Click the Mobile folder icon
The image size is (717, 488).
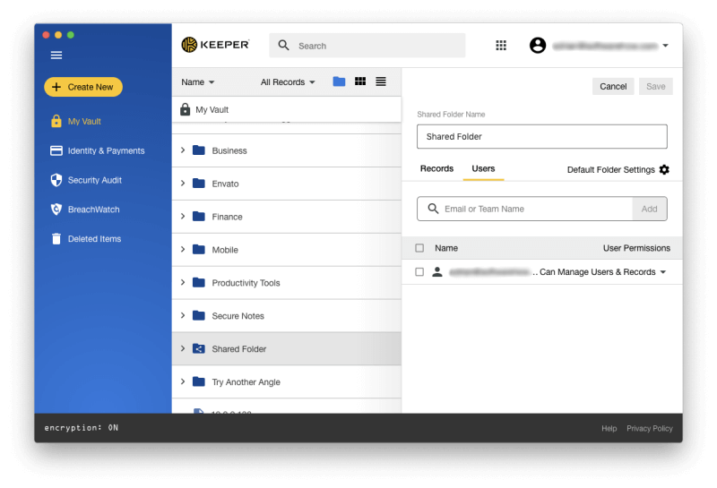(x=199, y=250)
